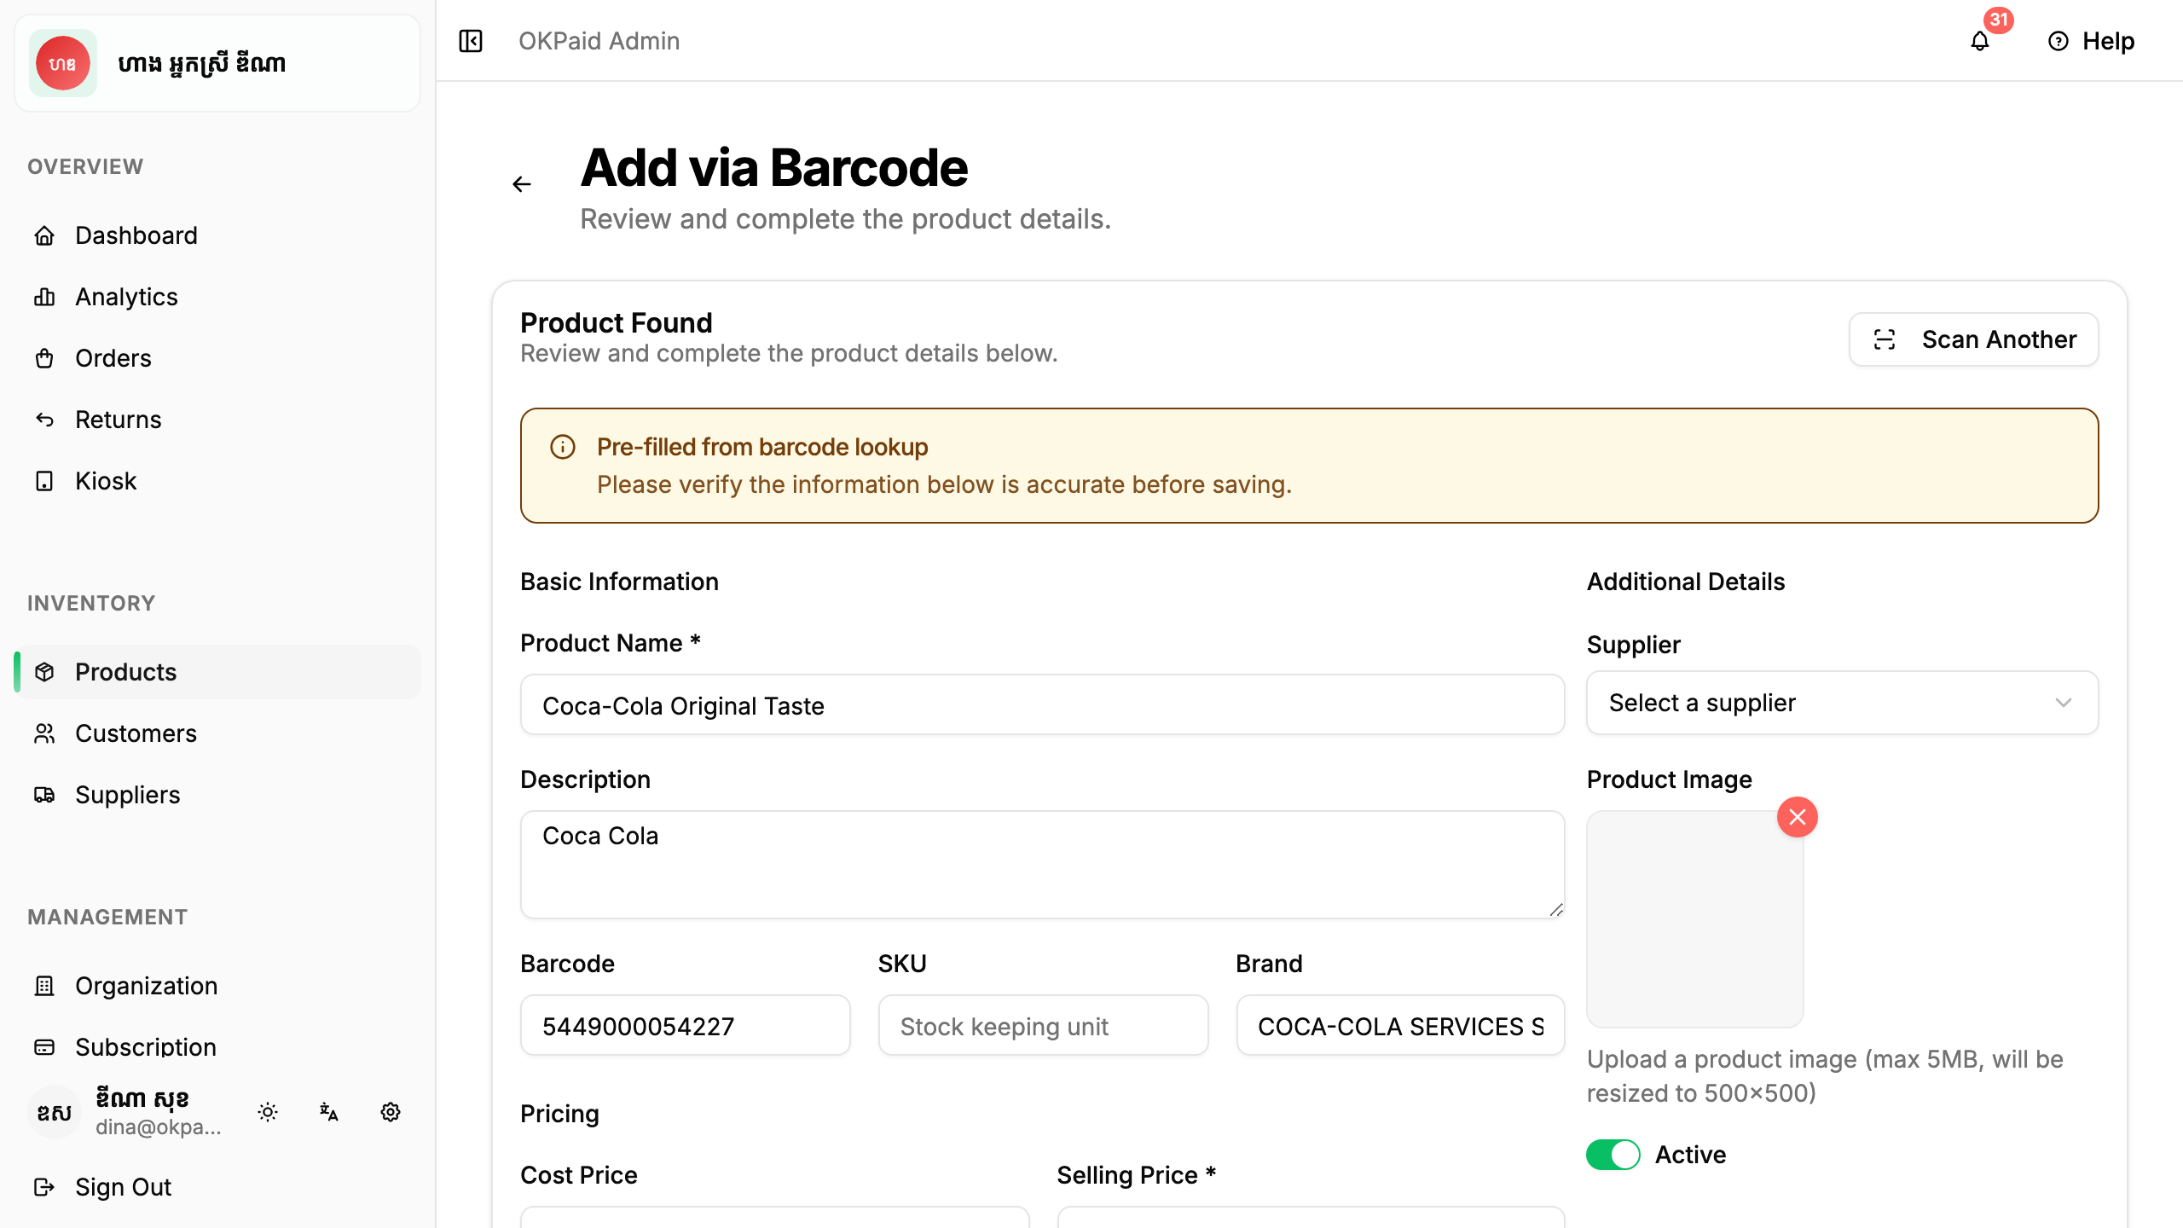
Task: Toggle the Active switch
Action: 1613,1155
